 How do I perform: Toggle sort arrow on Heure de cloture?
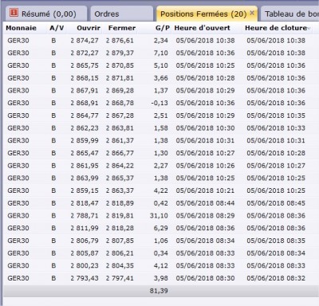pyautogui.click(x=309, y=28)
